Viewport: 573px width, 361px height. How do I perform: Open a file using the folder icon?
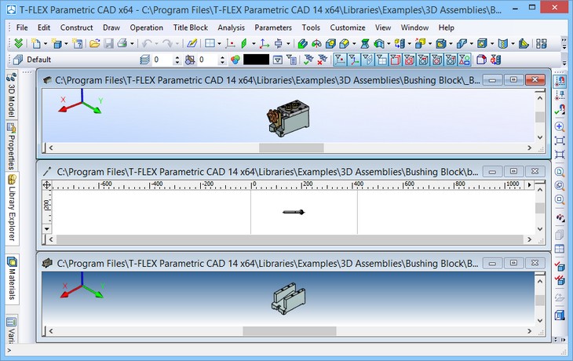point(95,44)
